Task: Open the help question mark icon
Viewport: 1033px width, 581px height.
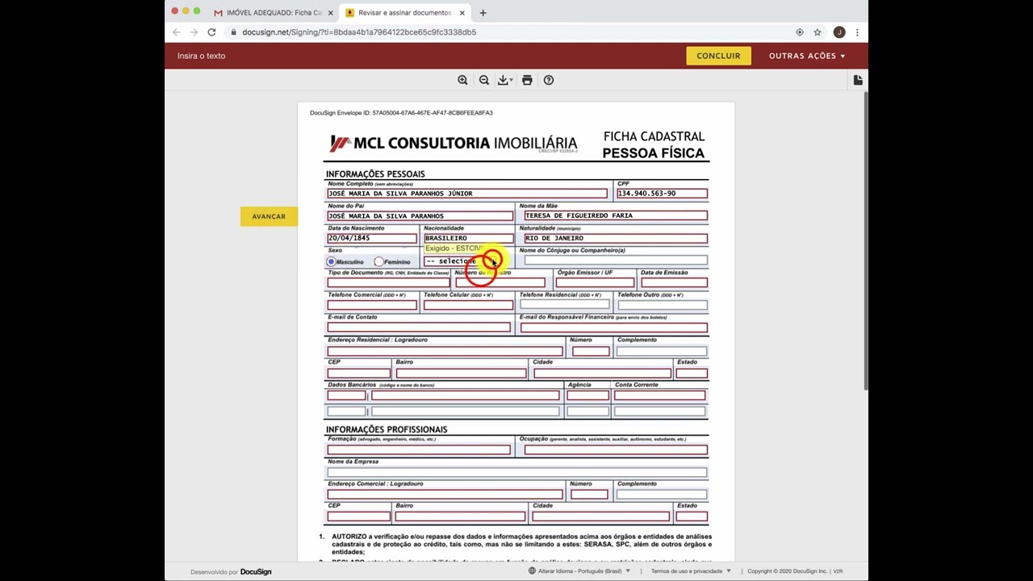Action: pyautogui.click(x=549, y=80)
